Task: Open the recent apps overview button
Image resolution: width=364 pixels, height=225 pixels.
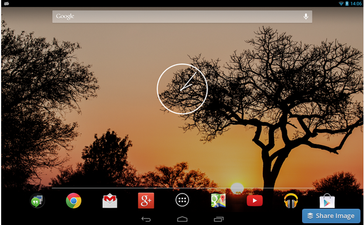Action: tap(219, 219)
